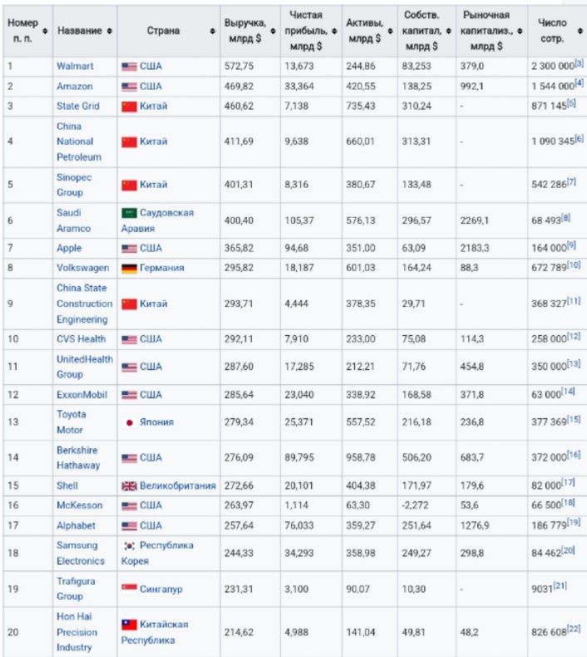Viewport: 587px width, 657px height.
Task: Open the UnitedHealth Group link
Action: pos(85,367)
